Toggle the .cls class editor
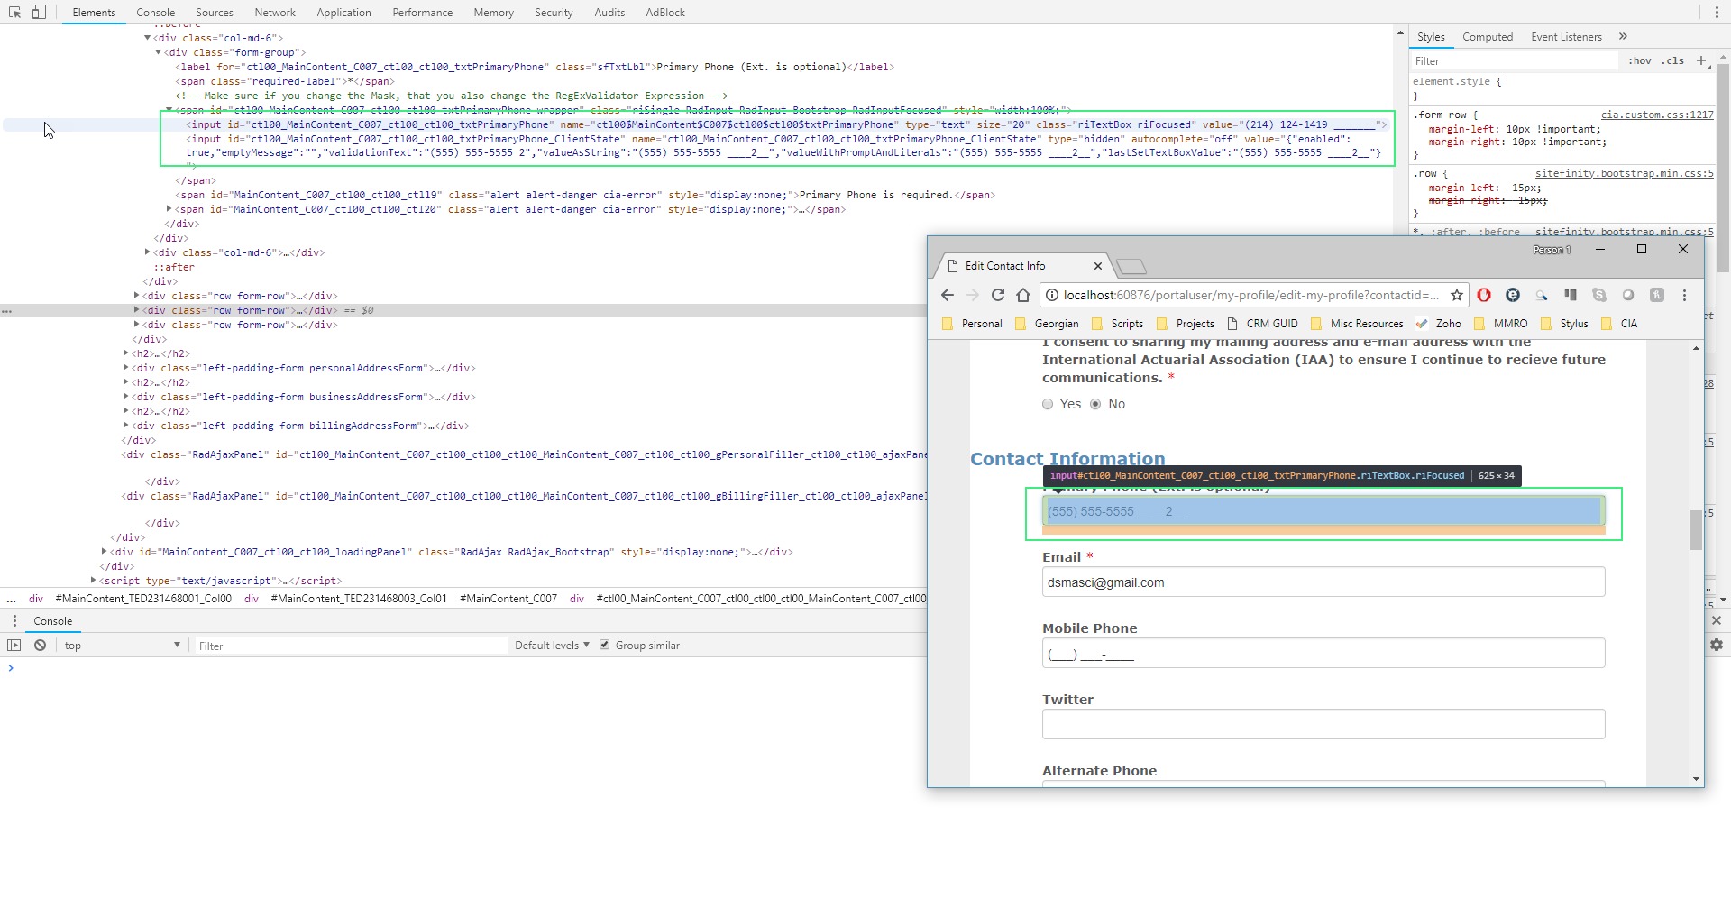Image resolution: width=1731 pixels, height=917 pixels. (x=1674, y=60)
